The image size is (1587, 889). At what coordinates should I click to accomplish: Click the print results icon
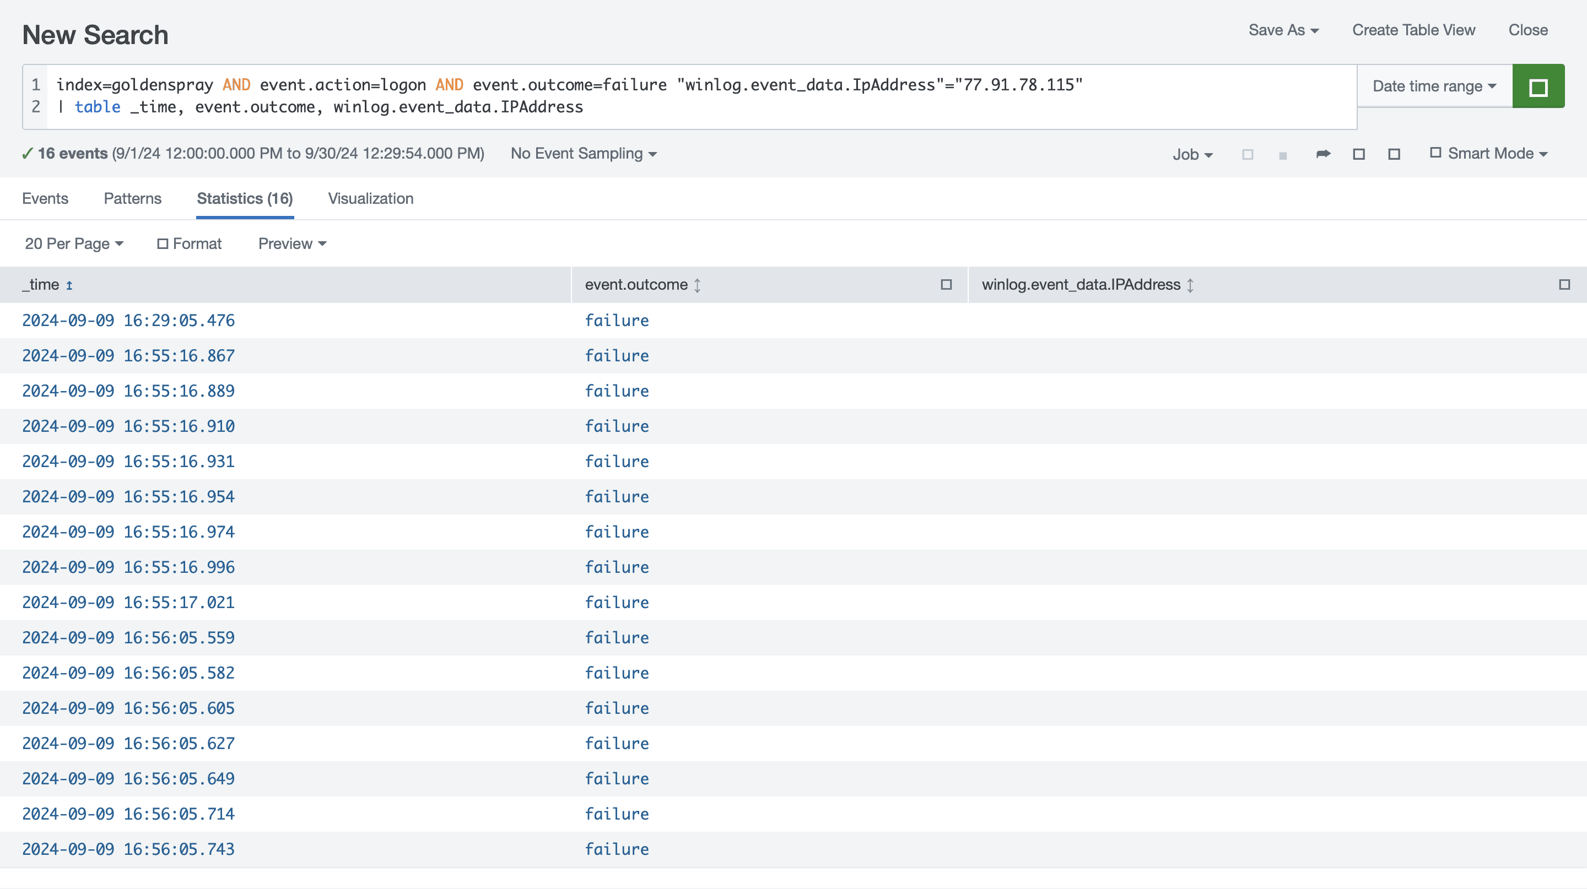pos(1358,154)
